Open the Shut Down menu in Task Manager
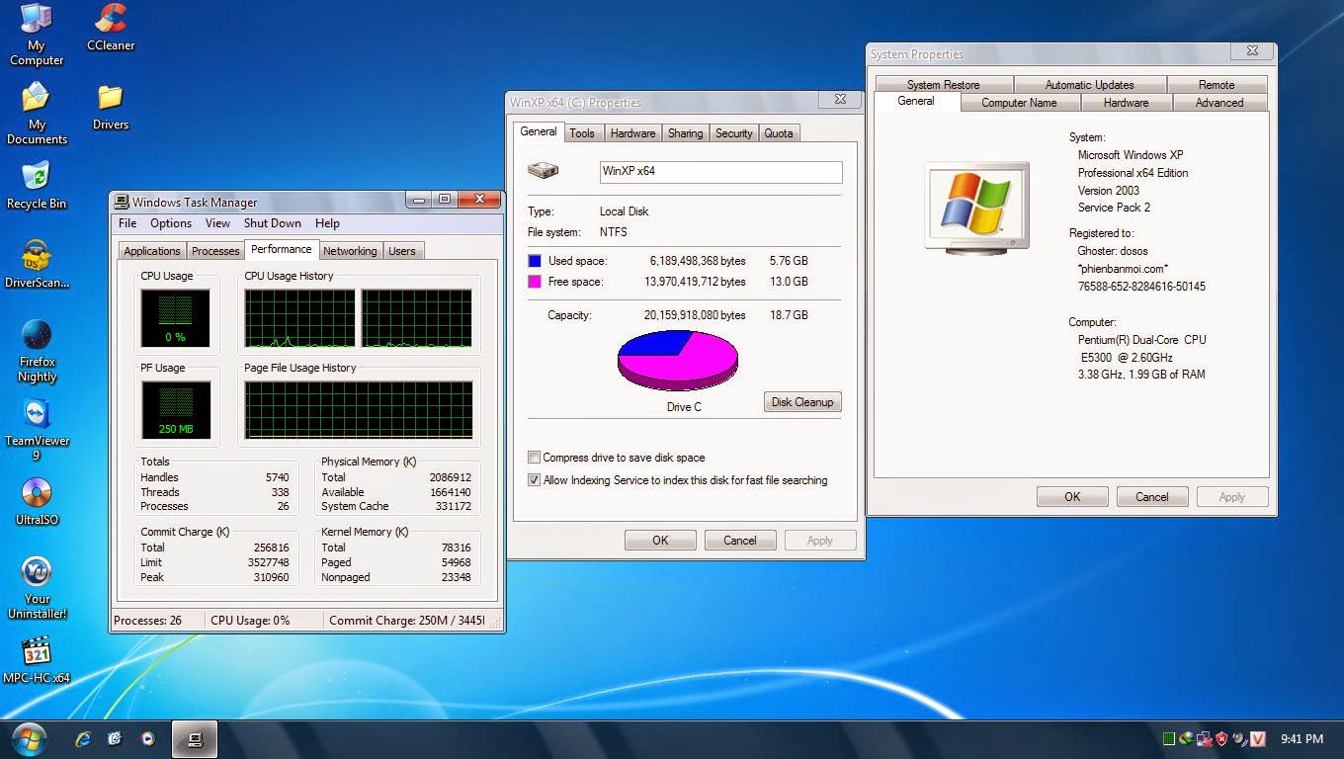Viewport: 1344px width, 759px height. click(x=273, y=223)
